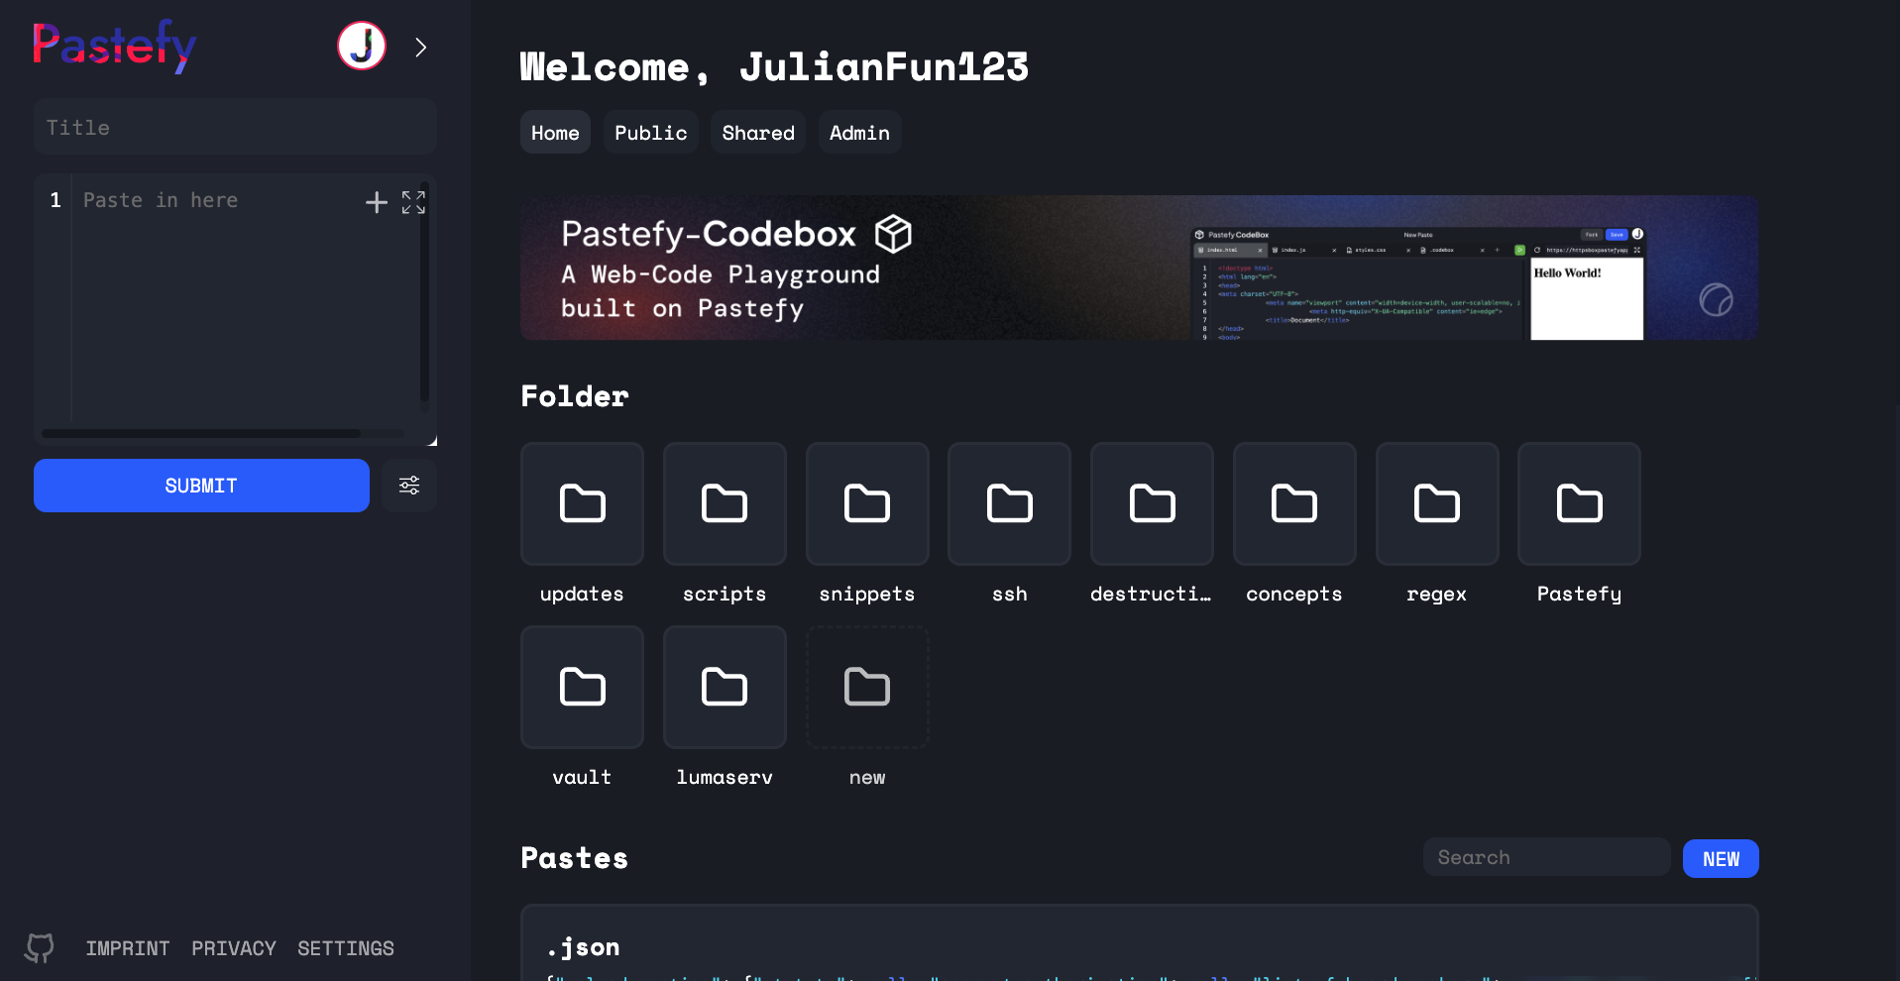This screenshot has height=981, width=1900.
Task: Create a new folder
Action: click(x=866, y=688)
